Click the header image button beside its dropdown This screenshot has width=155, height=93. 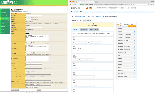click(x=34, y=43)
